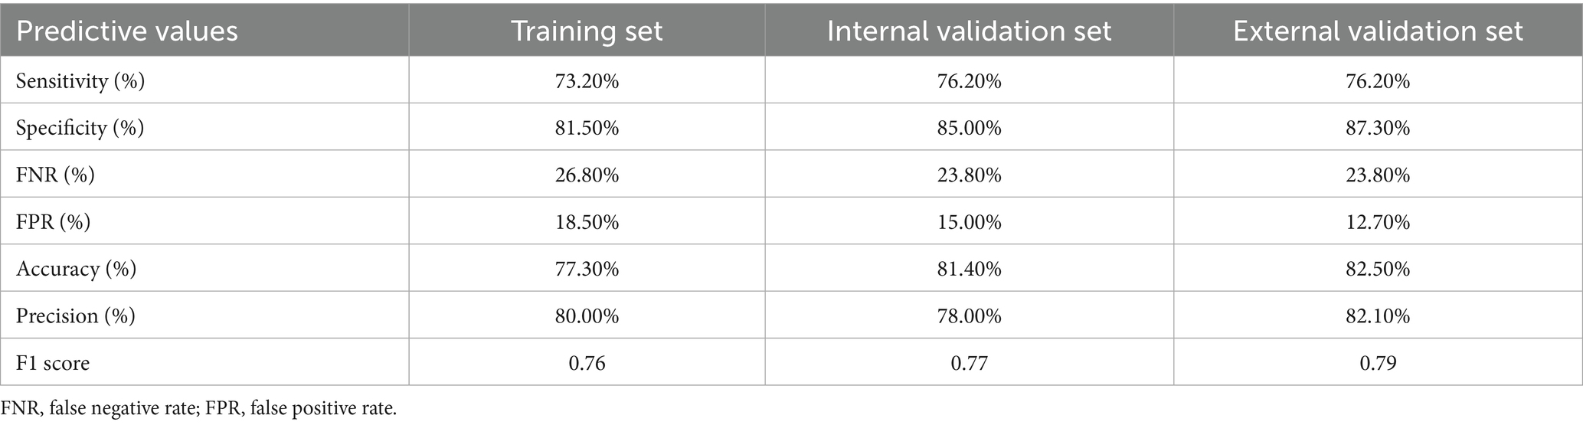
Task: Click the "Accuracy (%)" row label
Action: pyautogui.click(x=76, y=269)
